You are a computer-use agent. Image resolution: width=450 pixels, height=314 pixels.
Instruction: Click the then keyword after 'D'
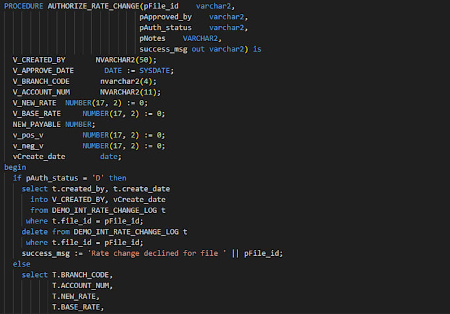pyautogui.click(x=117, y=178)
